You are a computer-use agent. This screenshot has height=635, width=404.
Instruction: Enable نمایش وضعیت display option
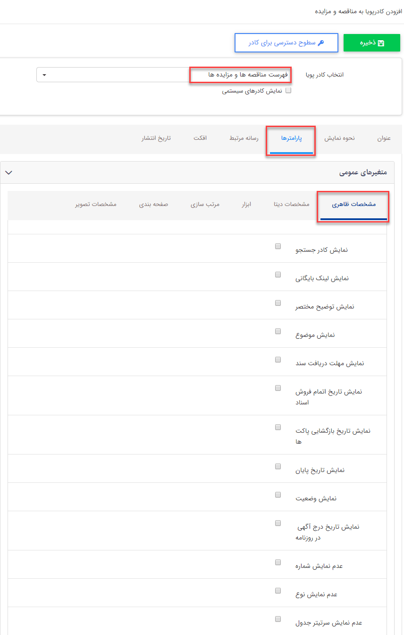pyautogui.click(x=278, y=494)
